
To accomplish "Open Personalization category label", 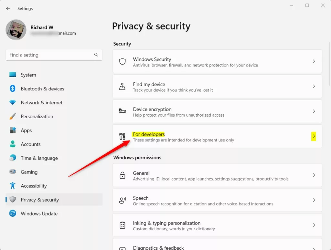I will 37,117.
